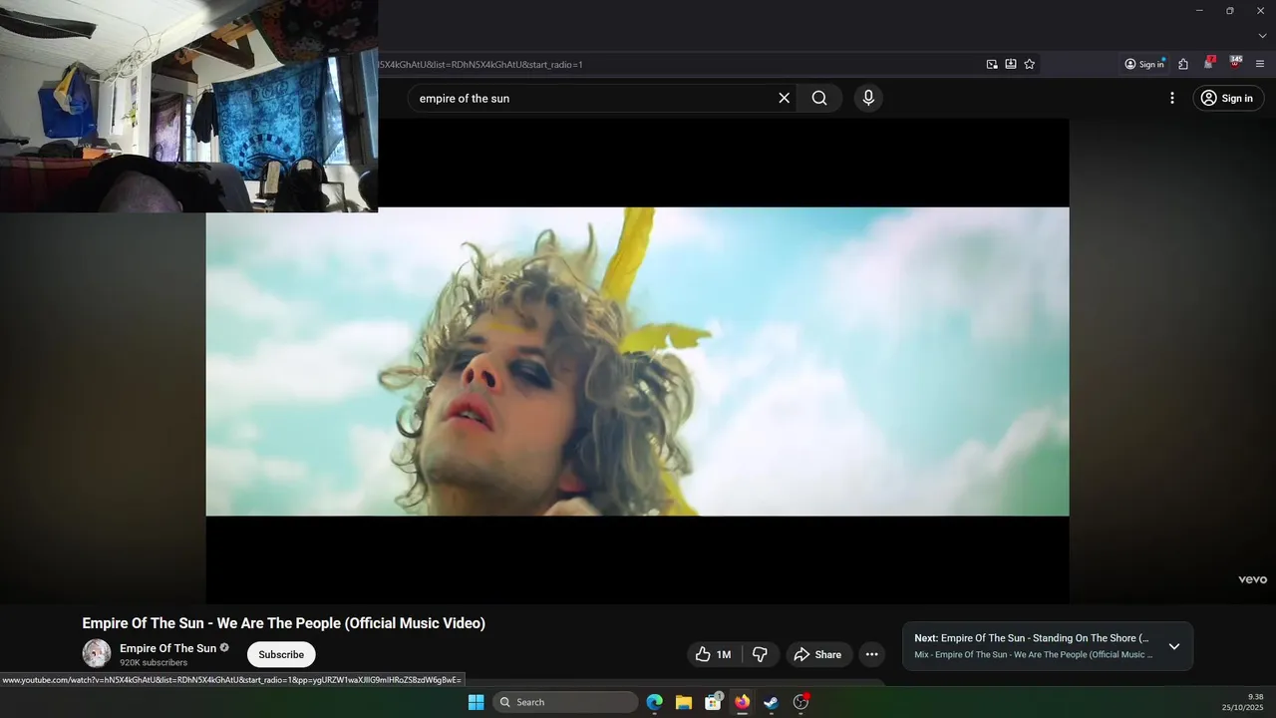The image size is (1276, 718).
Task: Click on the video player frame
Action: coord(637,361)
